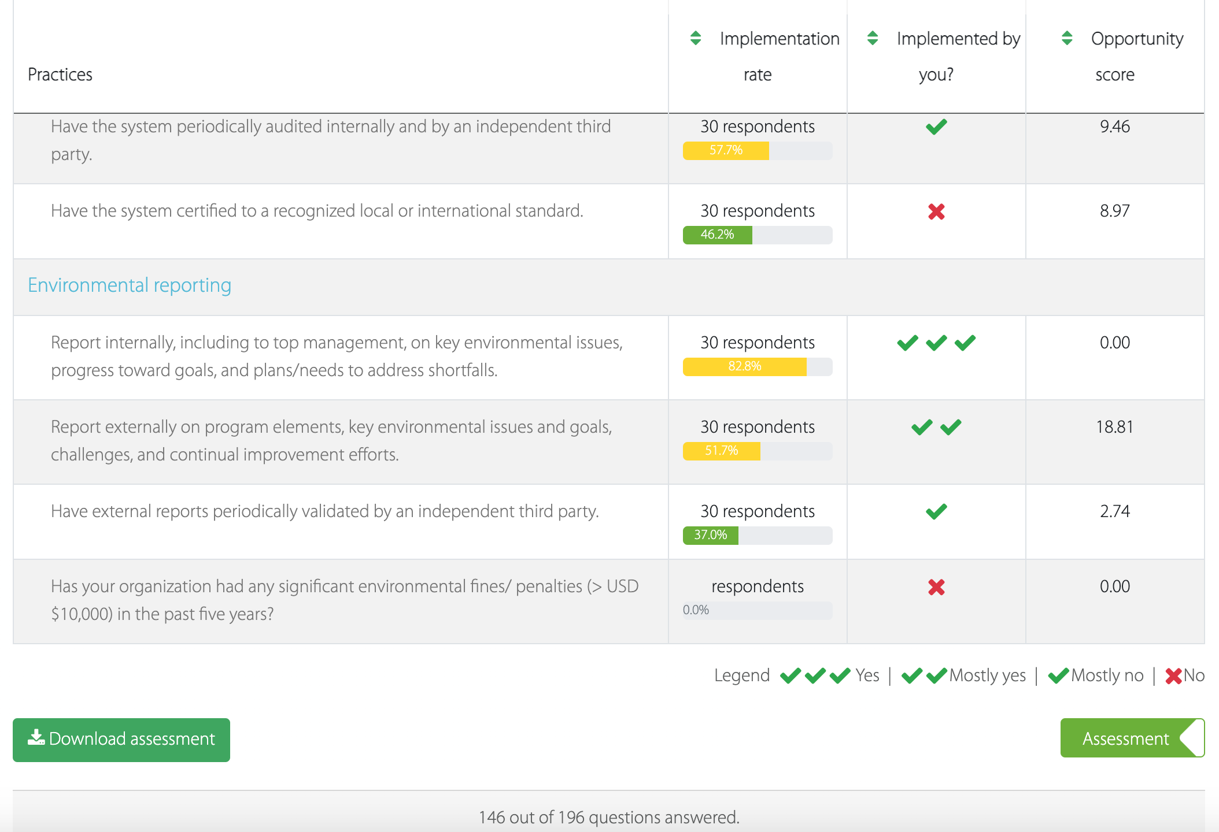Viewport: 1219px width, 832px height.
Task: Click checkmark for audited system row
Action: [936, 127]
